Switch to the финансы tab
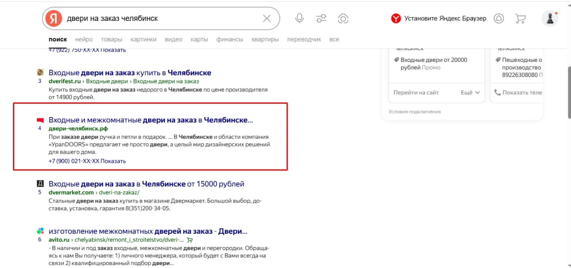Image resolution: width=571 pixels, height=268 pixels. 230,39
